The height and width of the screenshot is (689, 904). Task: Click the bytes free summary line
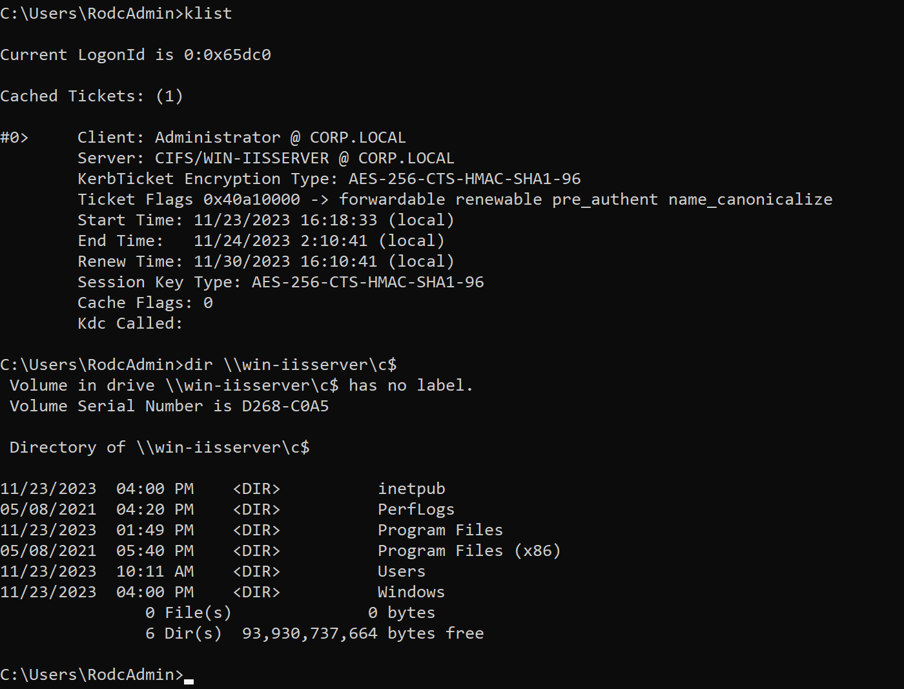click(x=314, y=633)
